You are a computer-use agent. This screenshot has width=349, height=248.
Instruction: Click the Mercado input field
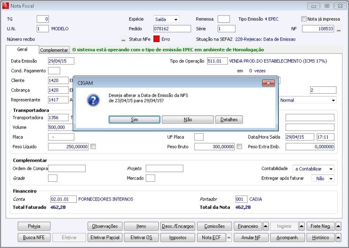(151, 178)
